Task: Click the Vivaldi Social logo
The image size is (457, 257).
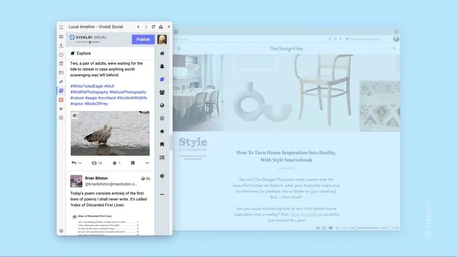Action: coord(88,39)
